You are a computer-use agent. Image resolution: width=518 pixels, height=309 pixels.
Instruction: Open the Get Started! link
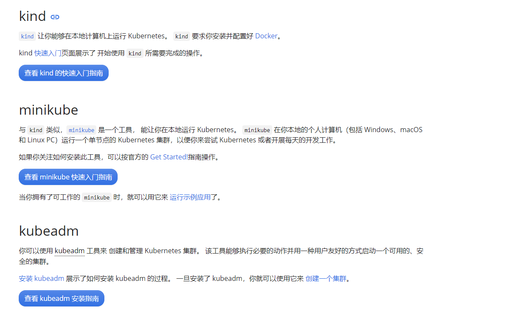(169, 157)
